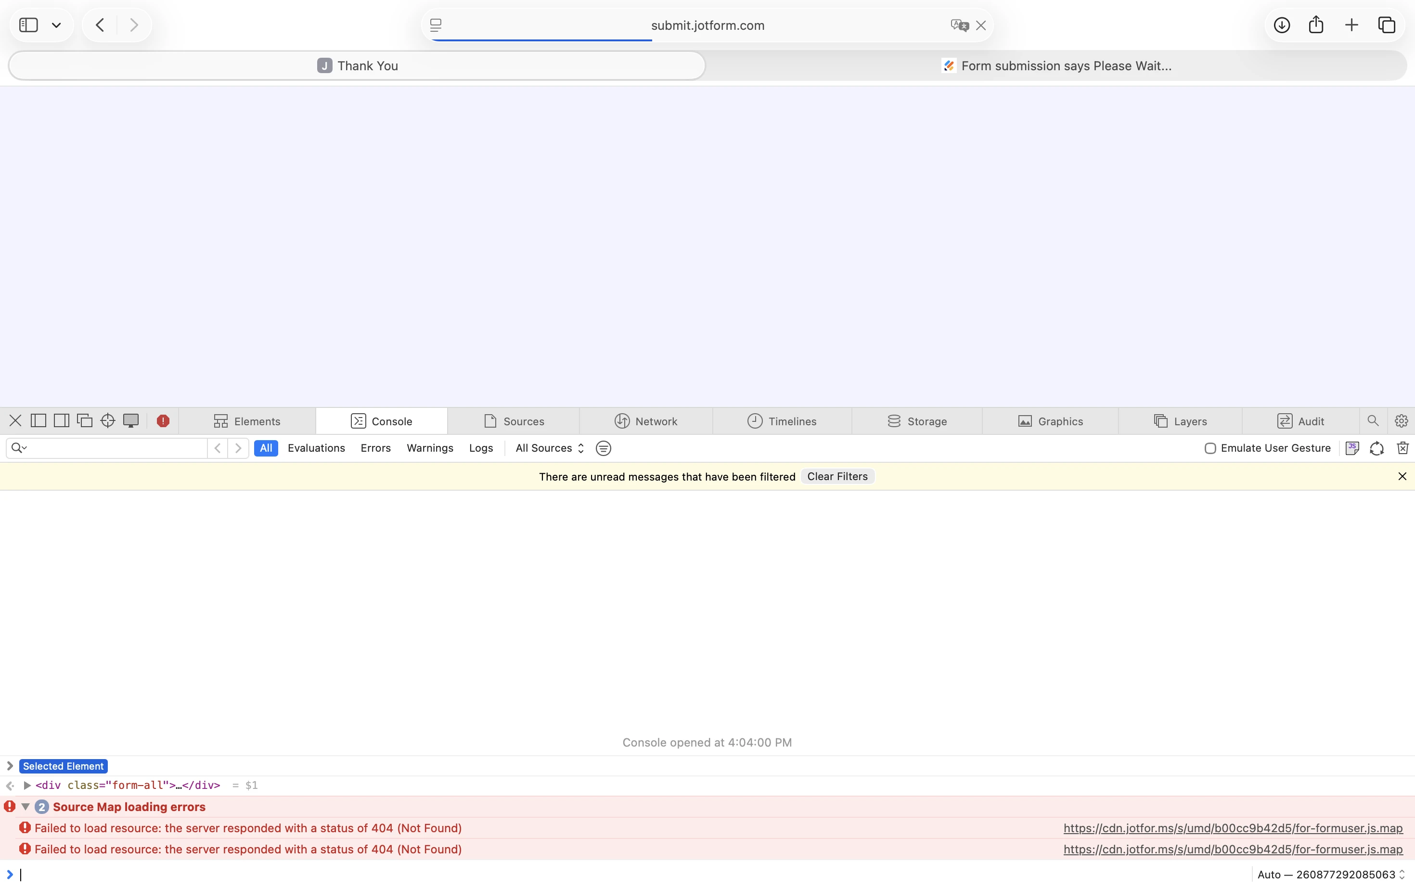Jump to next search result arrow
The width and height of the screenshot is (1415, 888).
(238, 448)
